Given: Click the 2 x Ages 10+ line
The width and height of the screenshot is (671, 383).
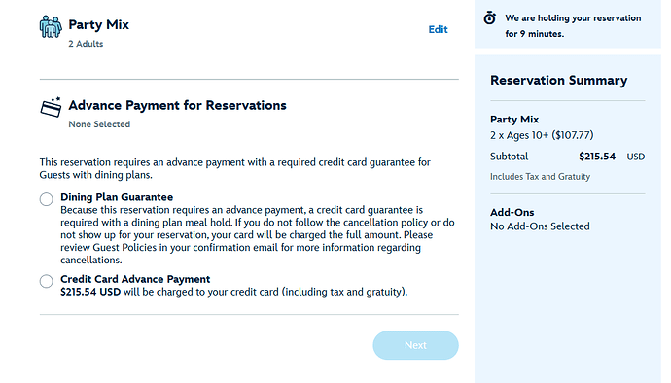Looking at the screenshot, I should click(x=542, y=135).
